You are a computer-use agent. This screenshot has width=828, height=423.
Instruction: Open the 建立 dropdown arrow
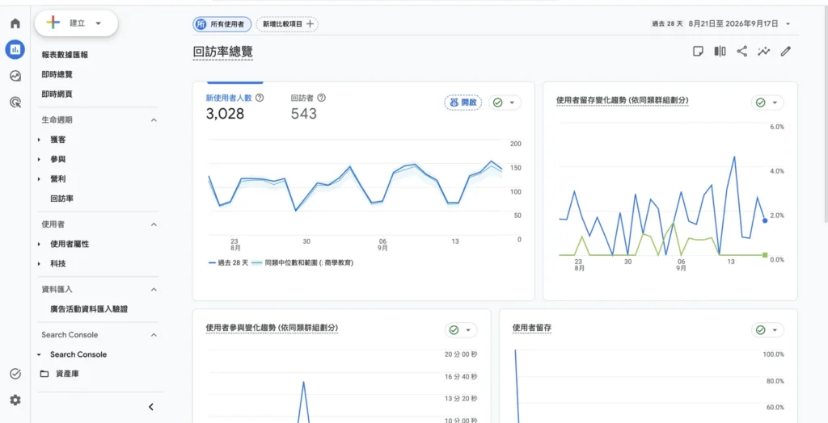coord(98,23)
